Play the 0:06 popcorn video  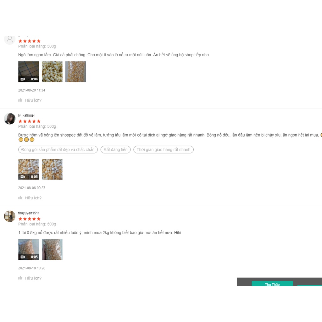click(x=29, y=169)
